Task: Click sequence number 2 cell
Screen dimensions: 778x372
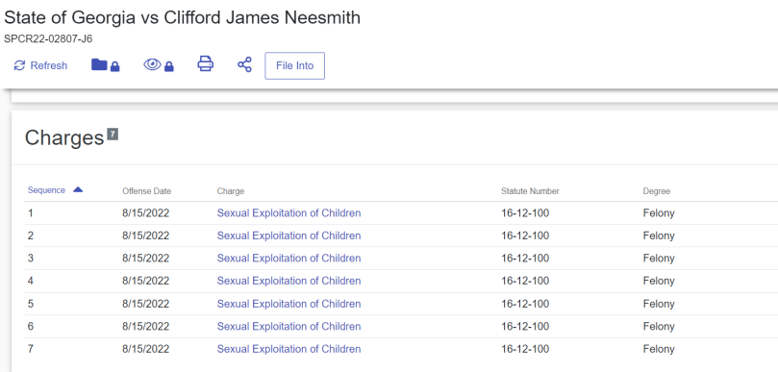Action: pos(31,236)
